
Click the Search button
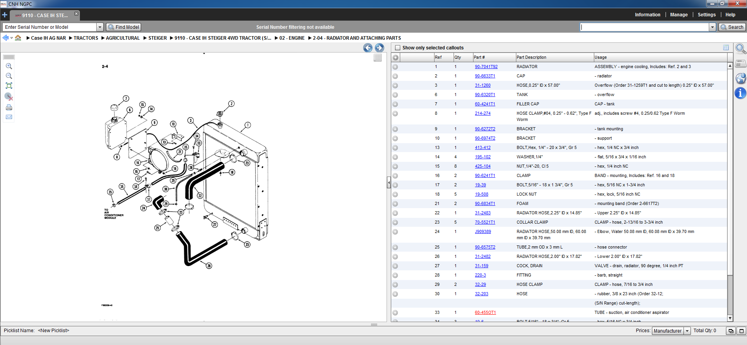[732, 27]
